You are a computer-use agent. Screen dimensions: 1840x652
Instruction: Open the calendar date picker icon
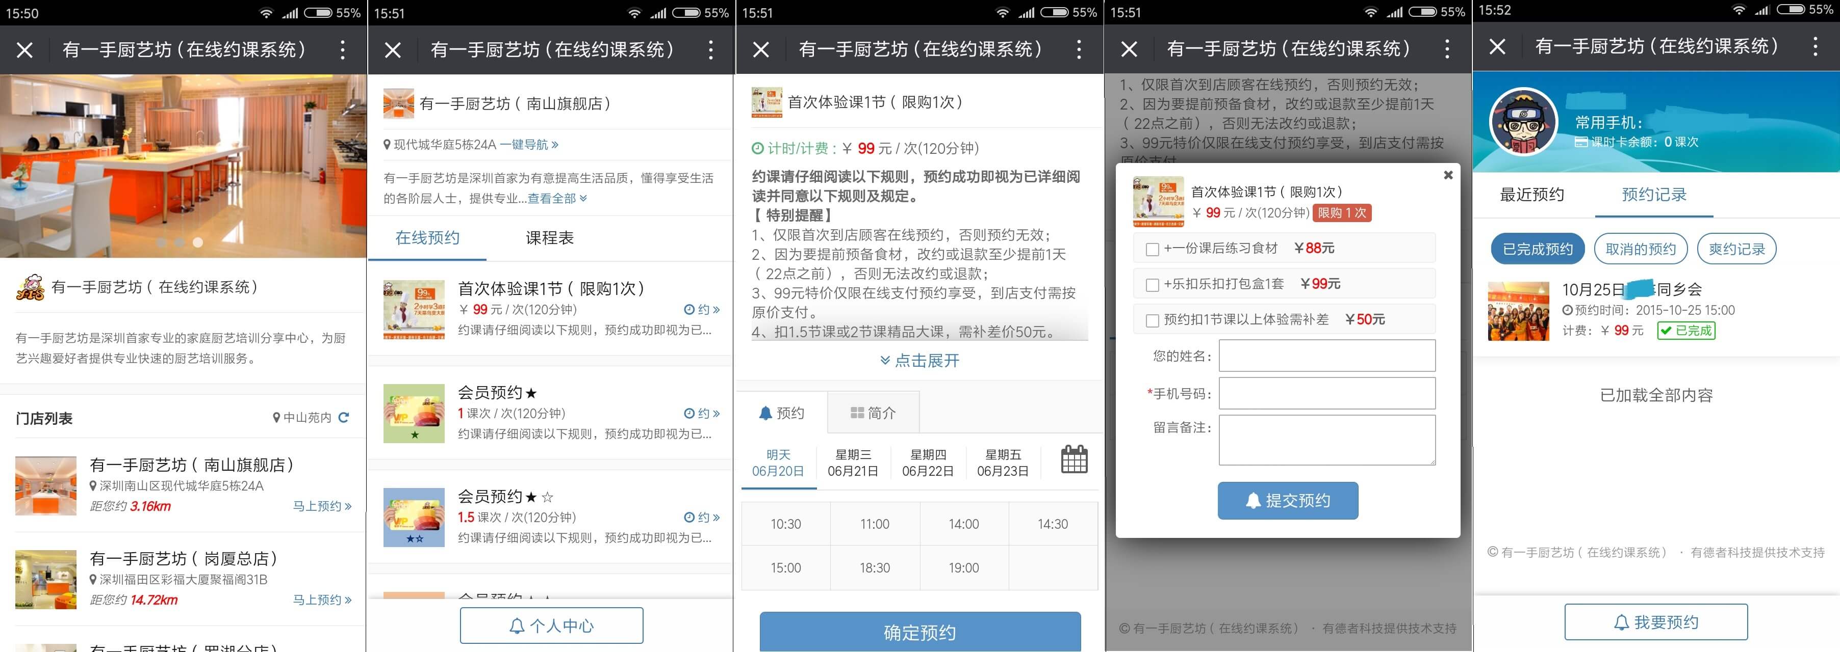click(1075, 458)
